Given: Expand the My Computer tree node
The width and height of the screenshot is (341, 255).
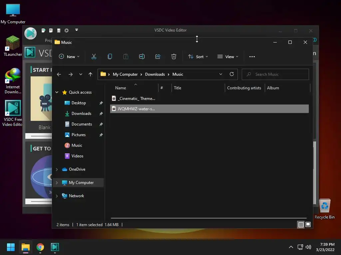Looking at the screenshot, I should [57, 183].
